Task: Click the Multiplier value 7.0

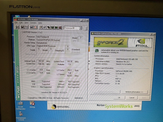Action: point(69,64)
